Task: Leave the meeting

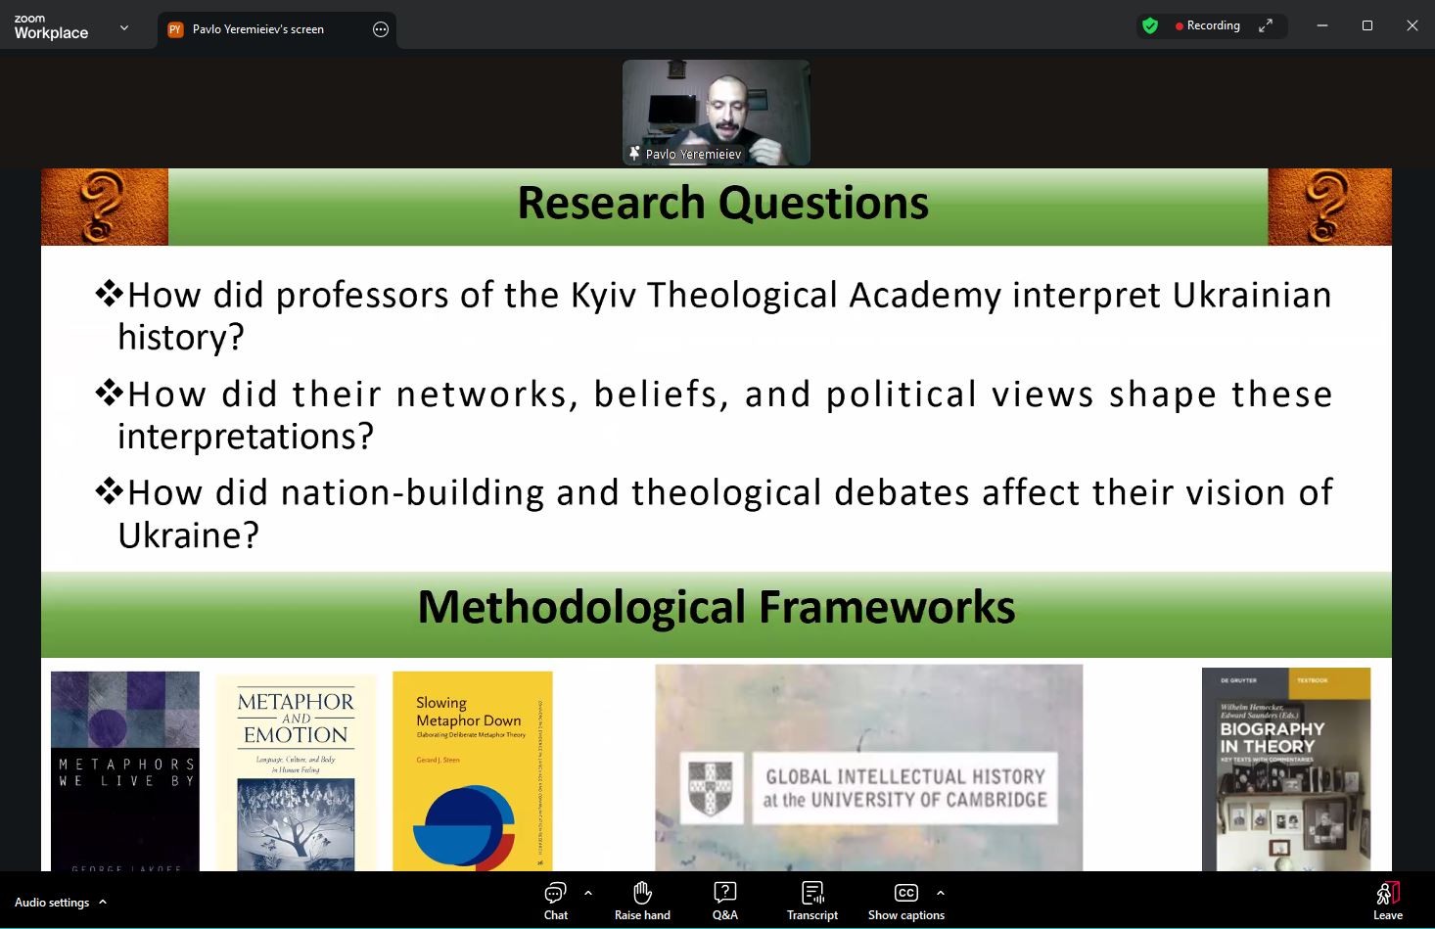Action: tap(1387, 901)
